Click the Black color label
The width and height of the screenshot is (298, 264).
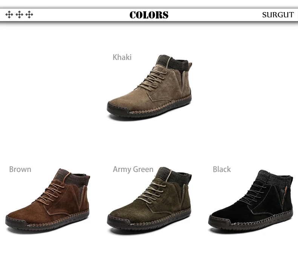(222, 169)
